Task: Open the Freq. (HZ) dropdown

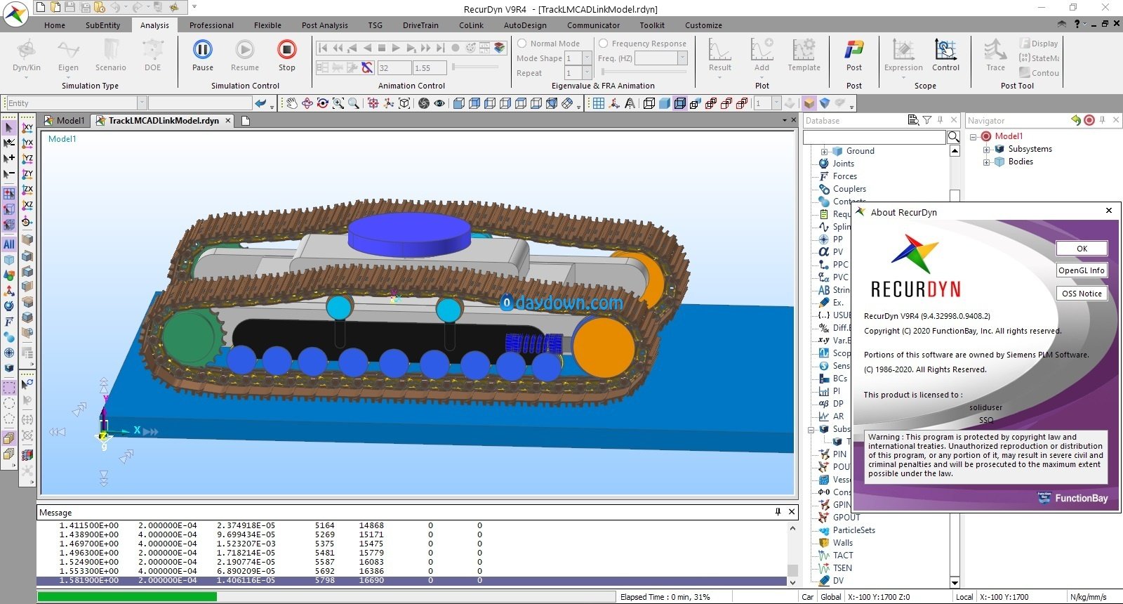Action: point(682,58)
